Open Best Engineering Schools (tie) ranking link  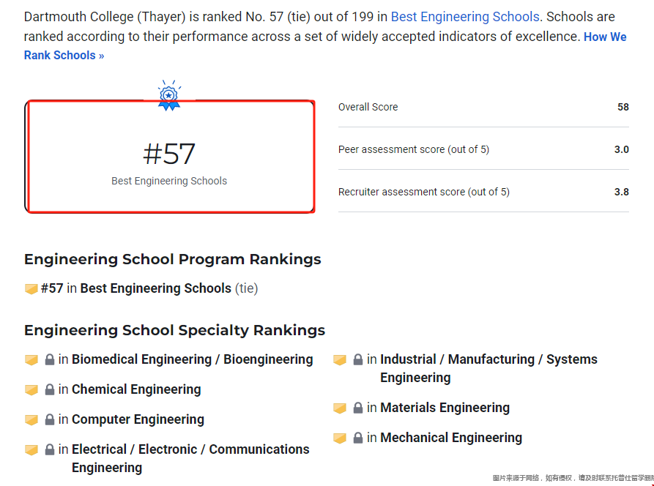(x=155, y=288)
